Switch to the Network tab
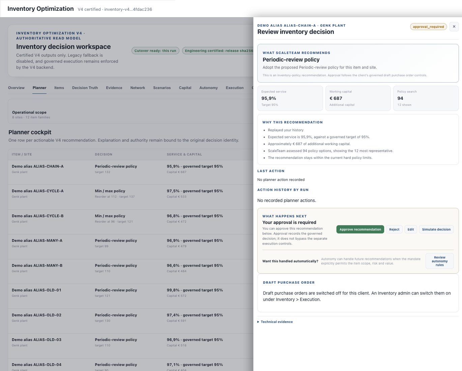Image resolution: width=462 pixels, height=371 pixels. tap(138, 88)
